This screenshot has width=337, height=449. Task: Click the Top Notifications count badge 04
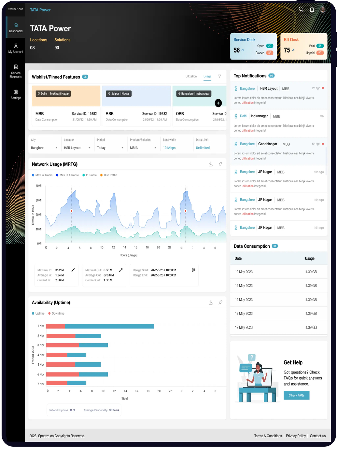(271, 76)
